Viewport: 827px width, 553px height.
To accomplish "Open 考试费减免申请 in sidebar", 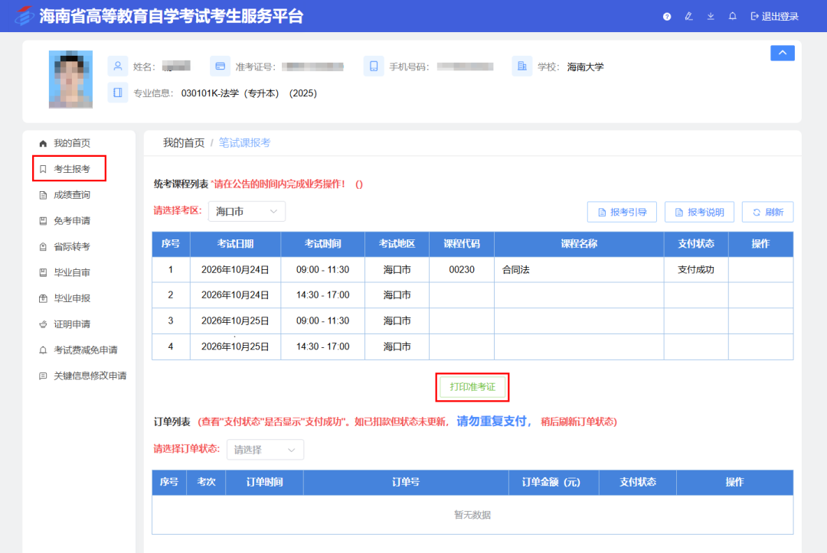I will pos(86,350).
